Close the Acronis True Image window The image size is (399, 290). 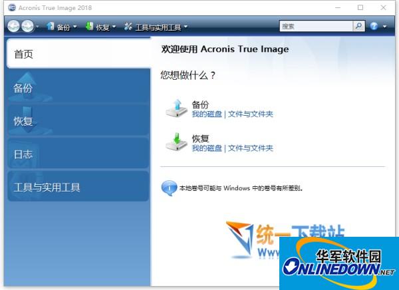384,7
